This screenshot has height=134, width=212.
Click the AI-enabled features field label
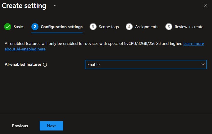[x=23, y=65]
